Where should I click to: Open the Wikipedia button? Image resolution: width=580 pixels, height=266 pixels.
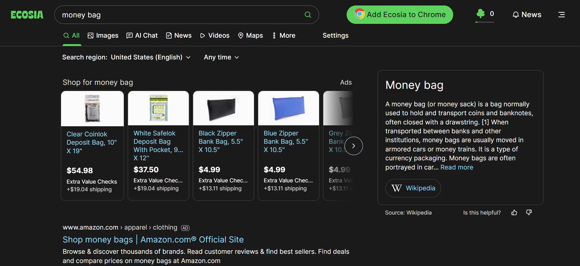[413, 188]
